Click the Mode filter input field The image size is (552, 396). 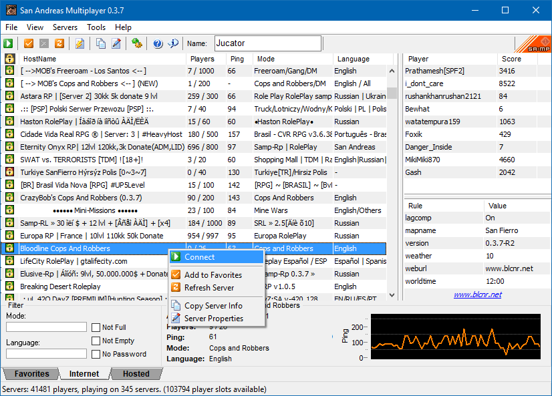pyautogui.click(x=46, y=327)
